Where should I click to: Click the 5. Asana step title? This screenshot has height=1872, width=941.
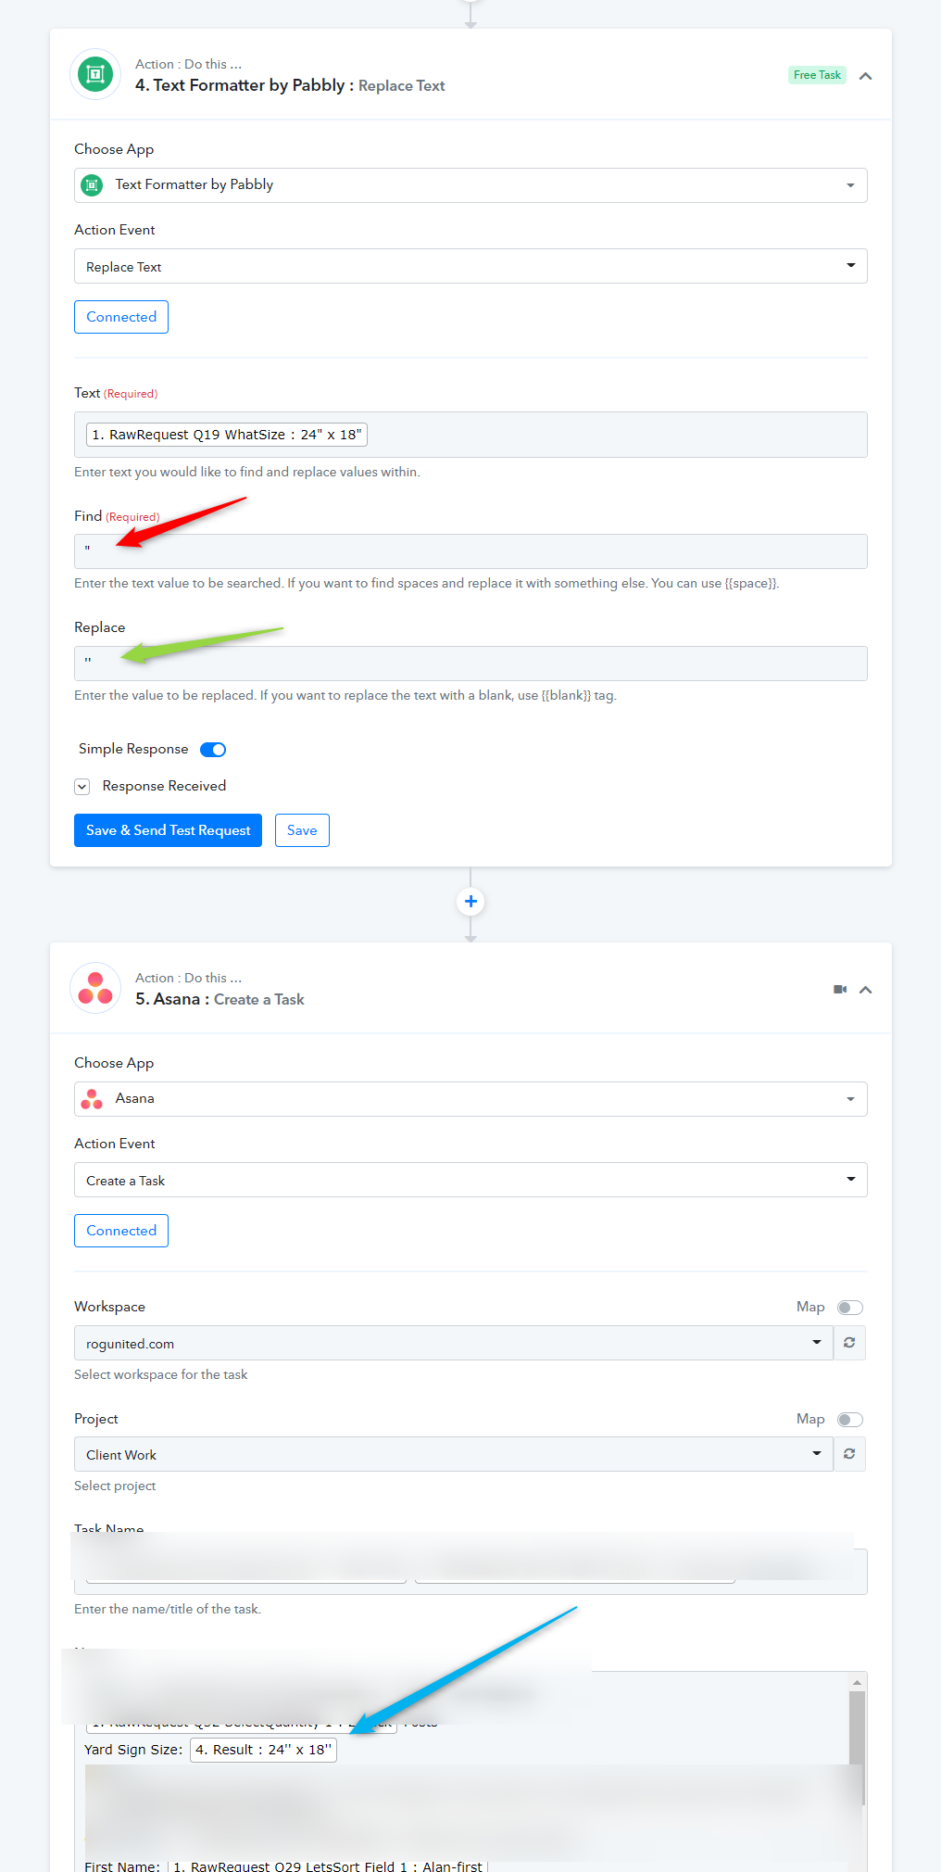pyautogui.click(x=220, y=999)
